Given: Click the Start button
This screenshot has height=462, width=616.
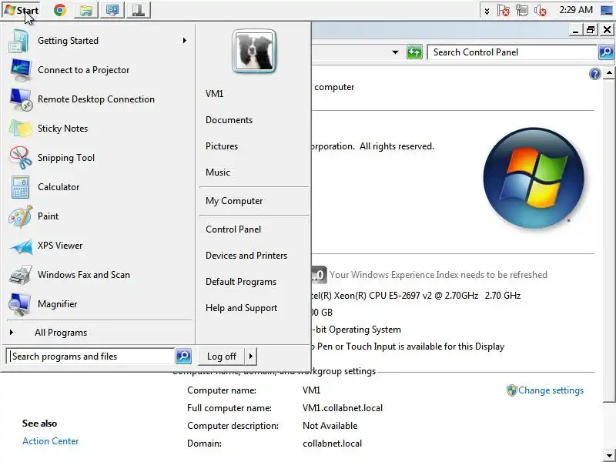Looking at the screenshot, I should click(21, 10).
